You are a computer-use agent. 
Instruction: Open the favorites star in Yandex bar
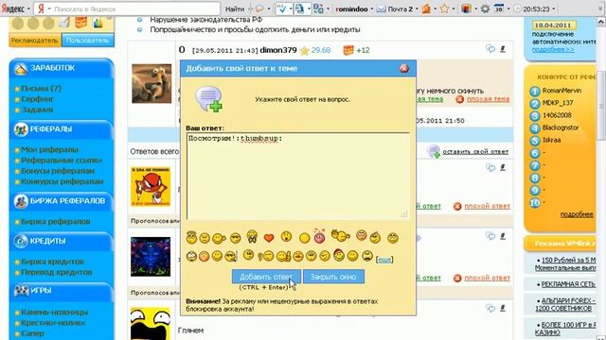tap(444, 8)
